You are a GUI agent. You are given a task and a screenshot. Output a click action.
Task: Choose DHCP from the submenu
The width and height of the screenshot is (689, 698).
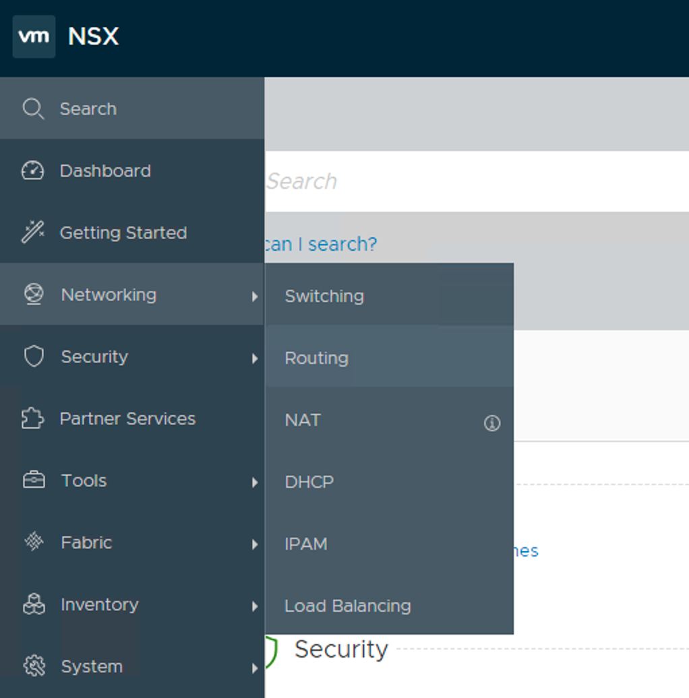point(309,482)
